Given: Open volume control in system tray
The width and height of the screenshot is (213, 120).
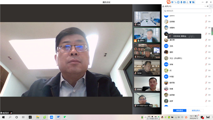Looking at the screenshot, I should pyautogui.click(x=179, y=117).
